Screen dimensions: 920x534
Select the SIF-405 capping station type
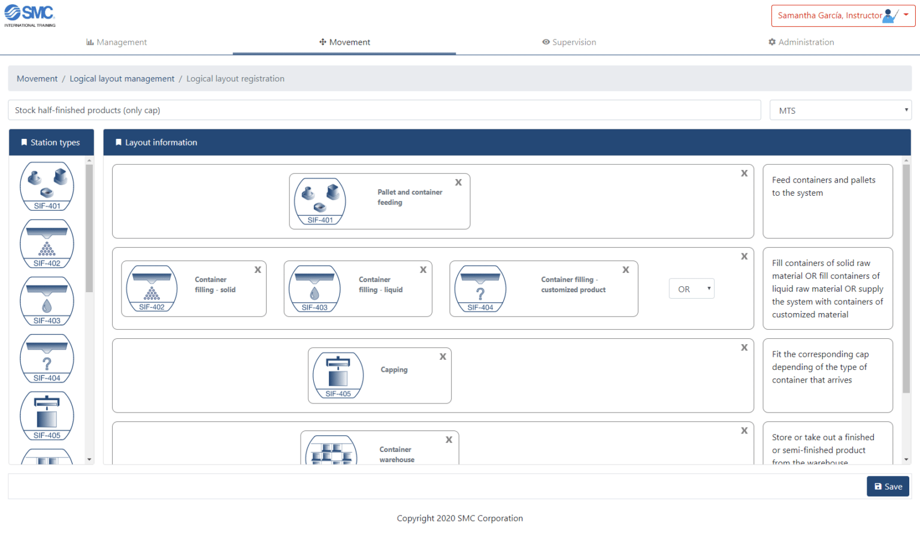click(x=47, y=415)
